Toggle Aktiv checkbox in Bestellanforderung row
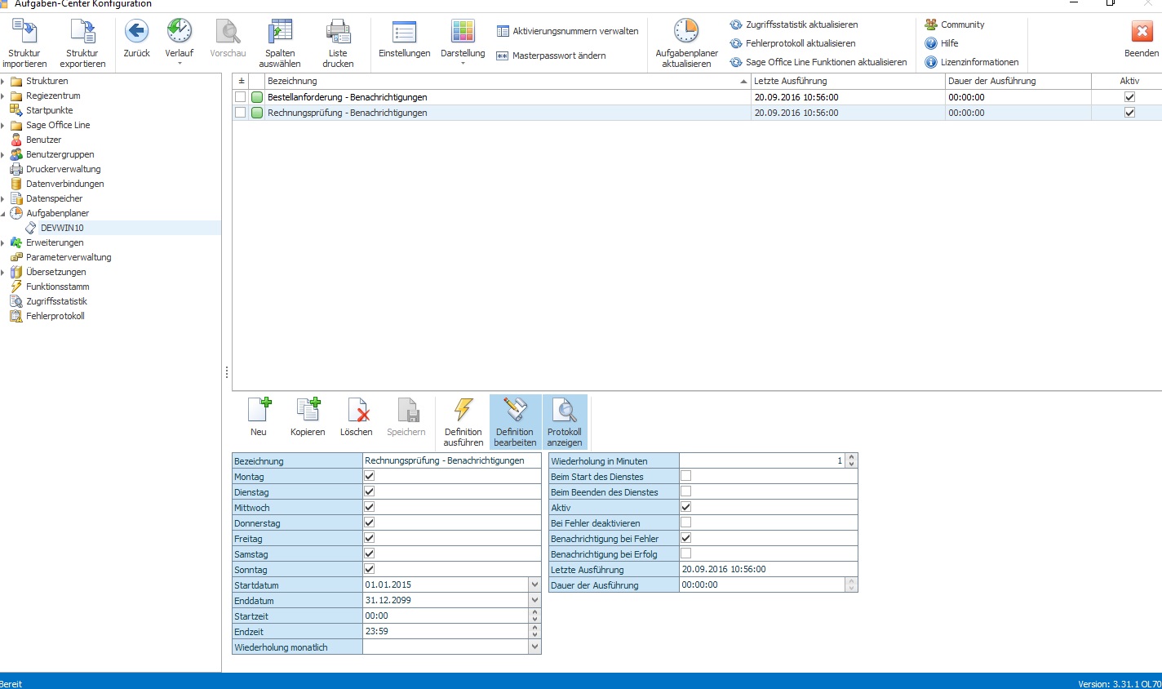Screen dimensions: 1162x689 click(x=1129, y=96)
